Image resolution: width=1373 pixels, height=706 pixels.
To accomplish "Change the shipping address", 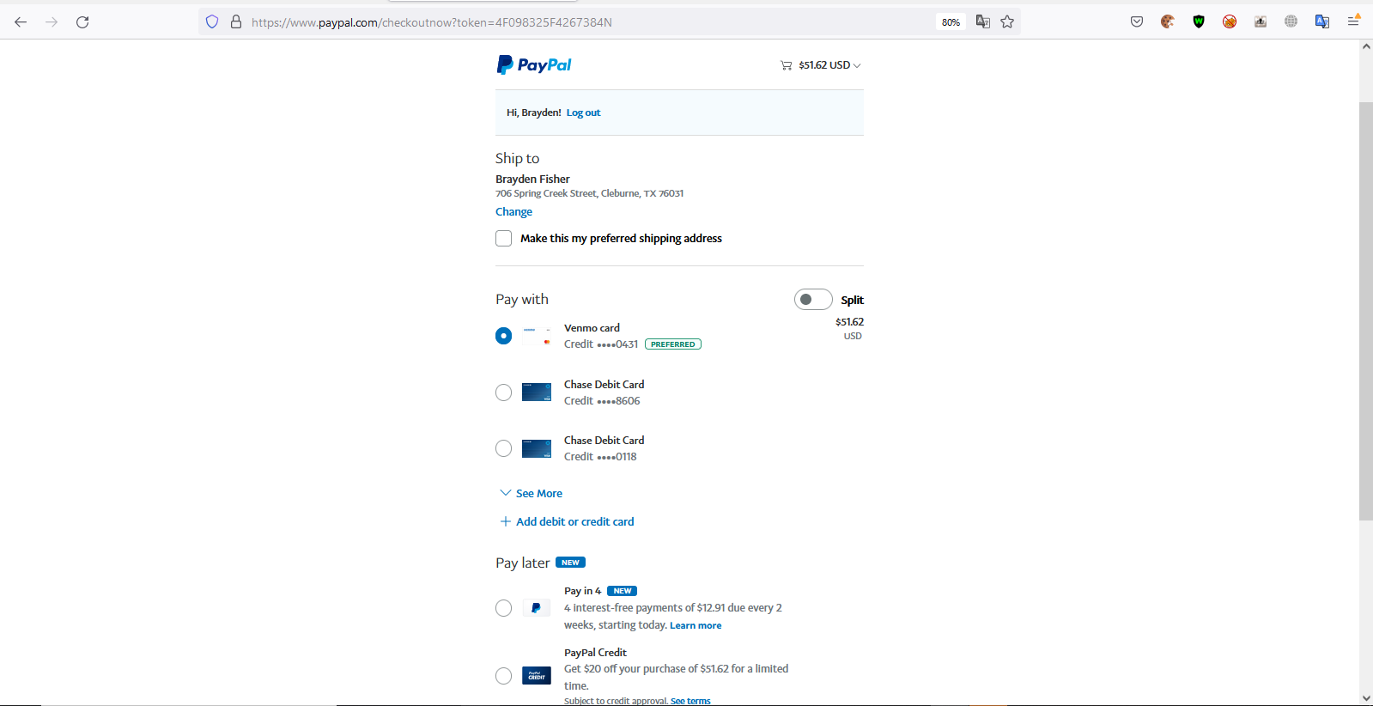I will click(x=513, y=212).
